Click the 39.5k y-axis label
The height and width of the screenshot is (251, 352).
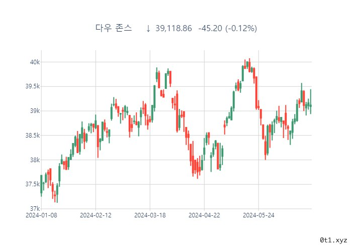pos(33,86)
